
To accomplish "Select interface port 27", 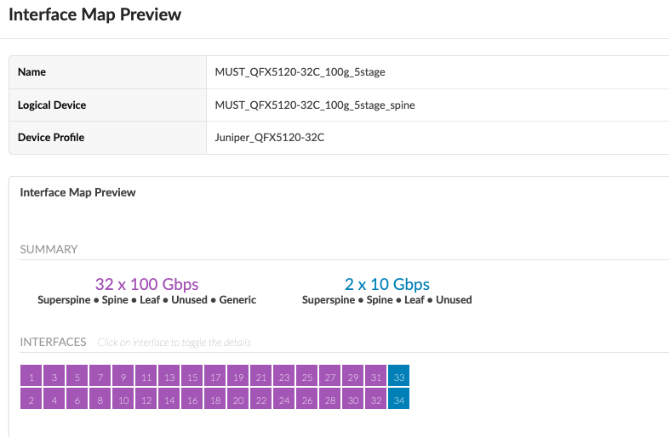I will [x=329, y=377].
